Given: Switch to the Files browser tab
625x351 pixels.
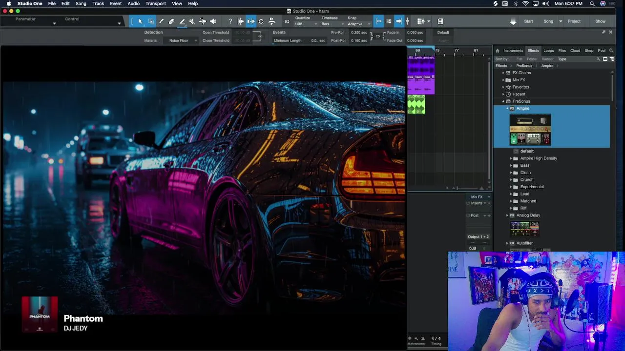Looking at the screenshot, I should [562, 51].
